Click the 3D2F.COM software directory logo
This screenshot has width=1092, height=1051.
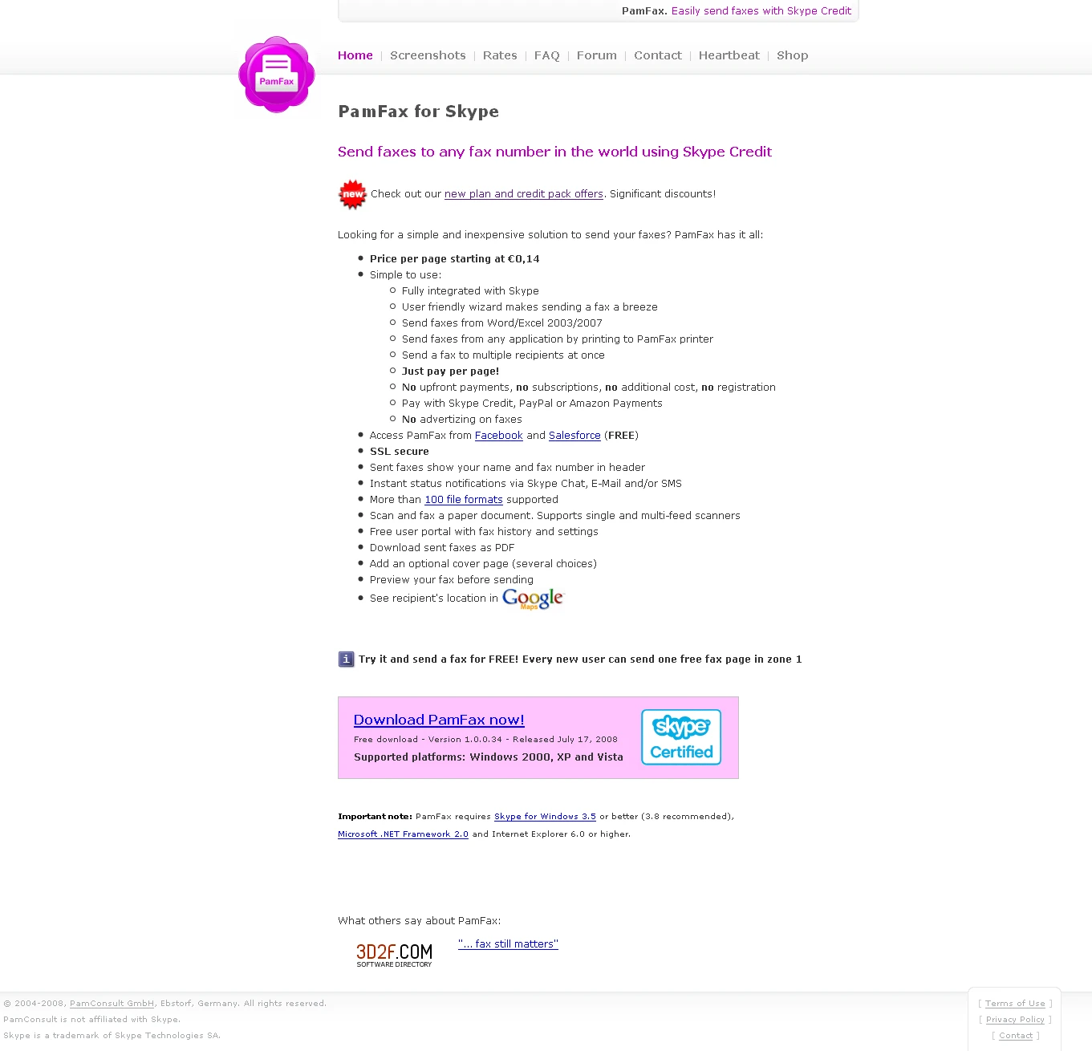[x=394, y=955]
